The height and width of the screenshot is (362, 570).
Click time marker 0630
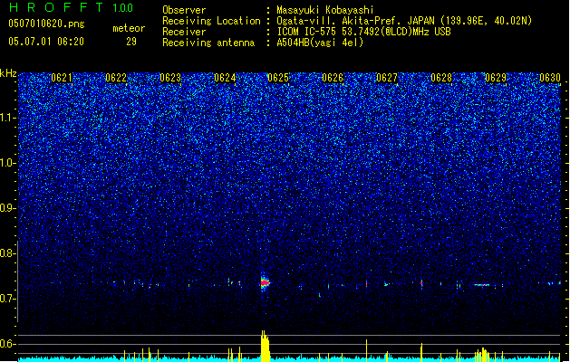(x=550, y=78)
